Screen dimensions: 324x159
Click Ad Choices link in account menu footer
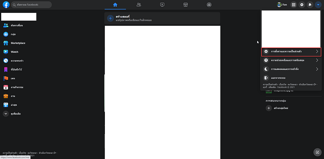[x=308, y=84]
